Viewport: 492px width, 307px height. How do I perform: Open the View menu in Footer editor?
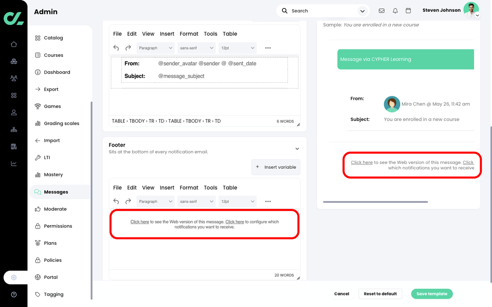(x=148, y=188)
